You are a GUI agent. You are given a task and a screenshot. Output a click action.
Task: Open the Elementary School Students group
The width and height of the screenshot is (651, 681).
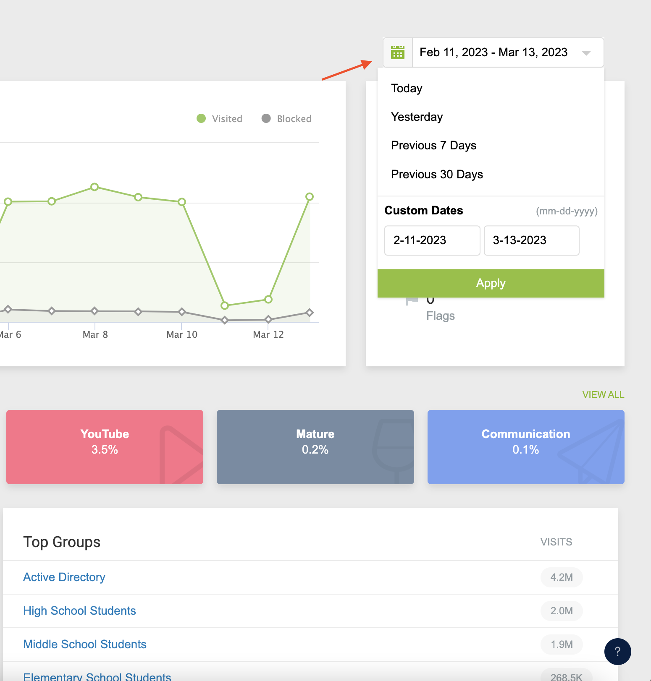97,676
